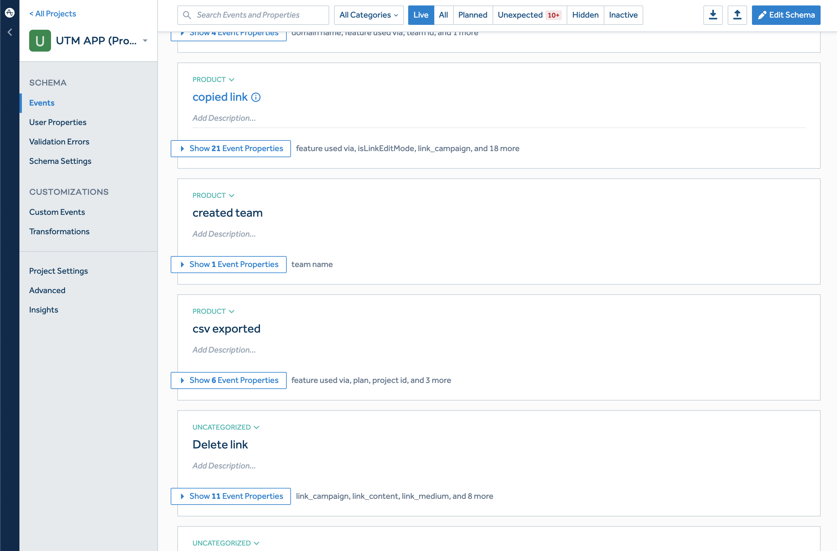
Task: Add description for csv exported
Action: click(x=224, y=350)
